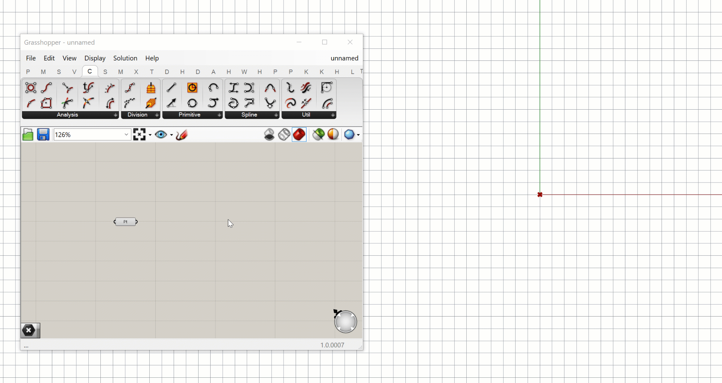Click the canvas compass navigation widget
The image size is (722, 383).
(x=345, y=322)
